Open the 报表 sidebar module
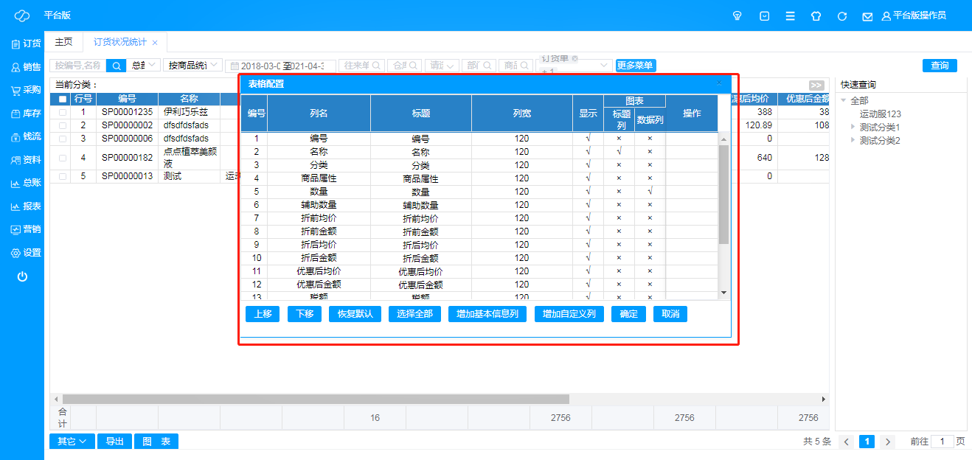 [x=25, y=206]
